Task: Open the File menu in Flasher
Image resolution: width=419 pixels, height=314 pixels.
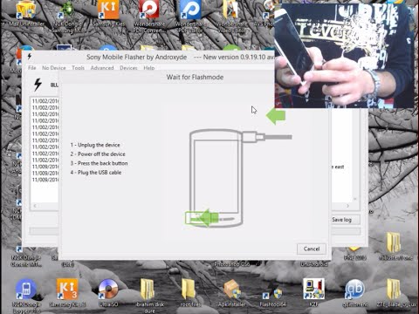Action: [x=32, y=68]
